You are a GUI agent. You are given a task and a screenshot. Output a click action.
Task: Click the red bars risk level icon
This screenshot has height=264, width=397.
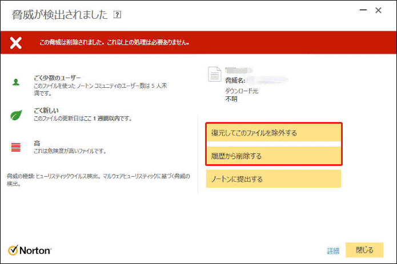(x=15, y=147)
